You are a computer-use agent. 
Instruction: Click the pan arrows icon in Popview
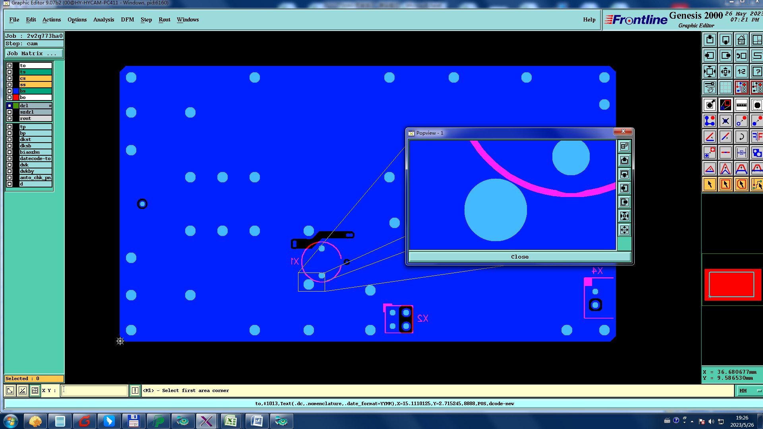pyautogui.click(x=624, y=230)
